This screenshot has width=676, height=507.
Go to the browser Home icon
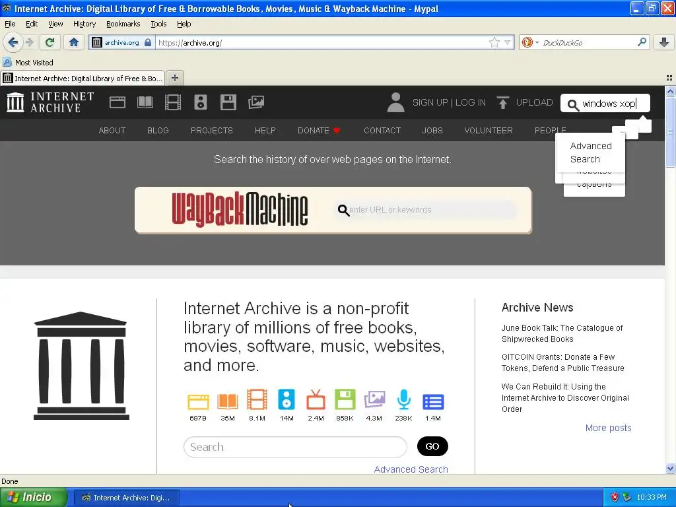point(74,42)
